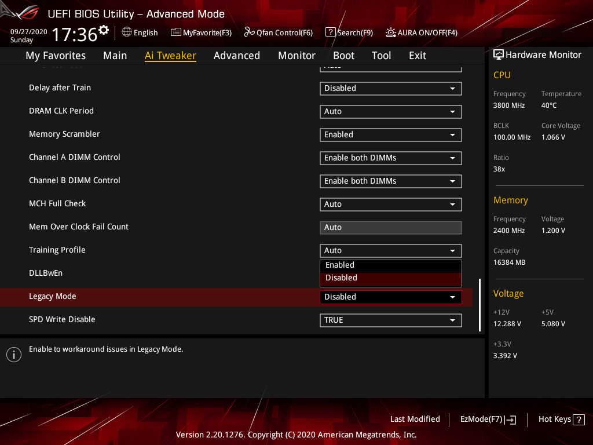Image resolution: width=593 pixels, height=445 pixels.
Task: Click the settings gear icon beside the clock
Action: [104, 30]
